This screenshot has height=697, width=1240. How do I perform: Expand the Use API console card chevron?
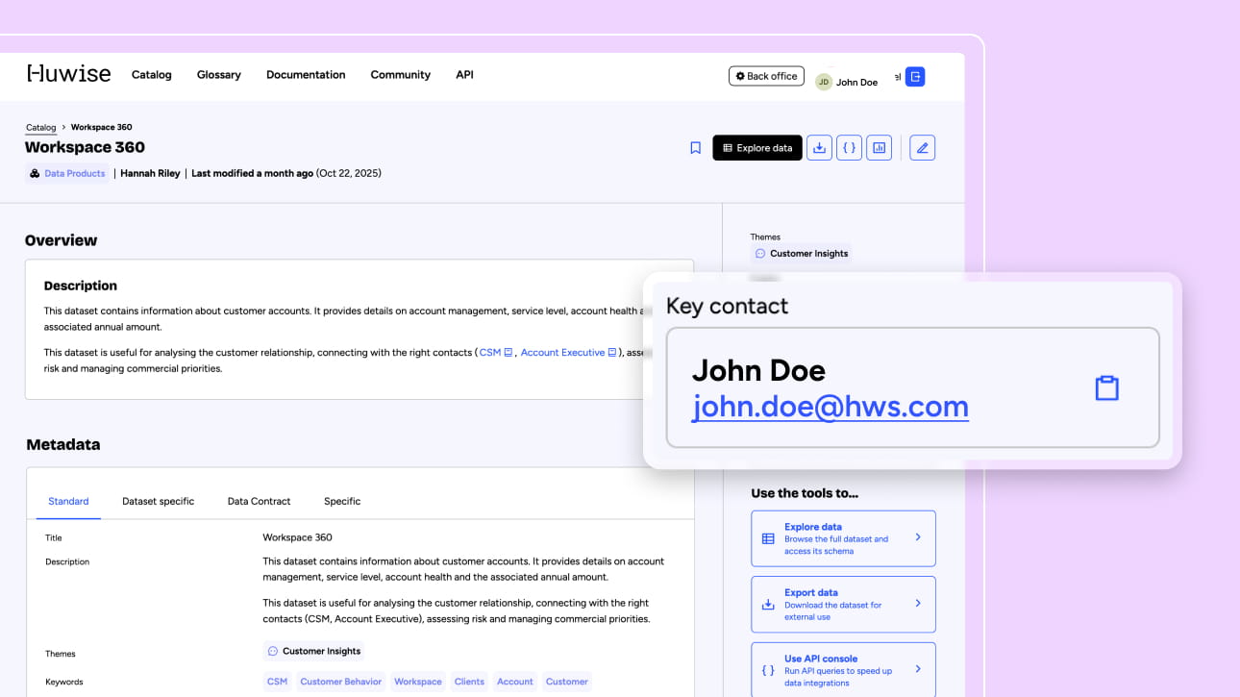(918, 669)
